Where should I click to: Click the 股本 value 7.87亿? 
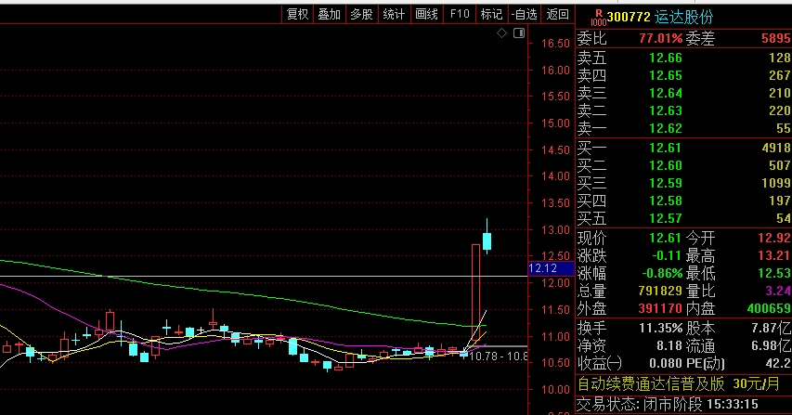pos(771,328)
